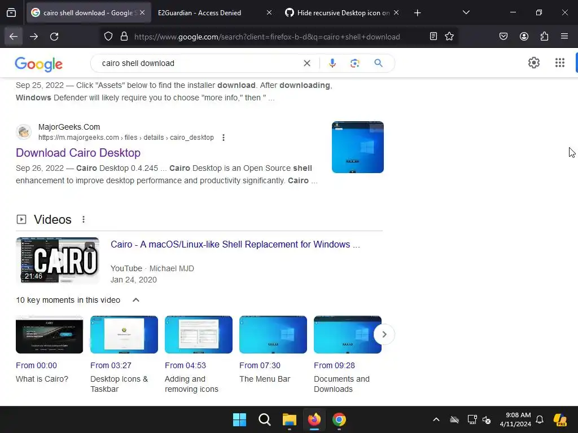The image size is (578, 433).
Task: Open Adding and removing icons thumbnail
Action: pos(198,334)
